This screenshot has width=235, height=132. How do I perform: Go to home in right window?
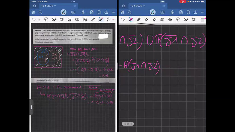click(x=124, y=6)
